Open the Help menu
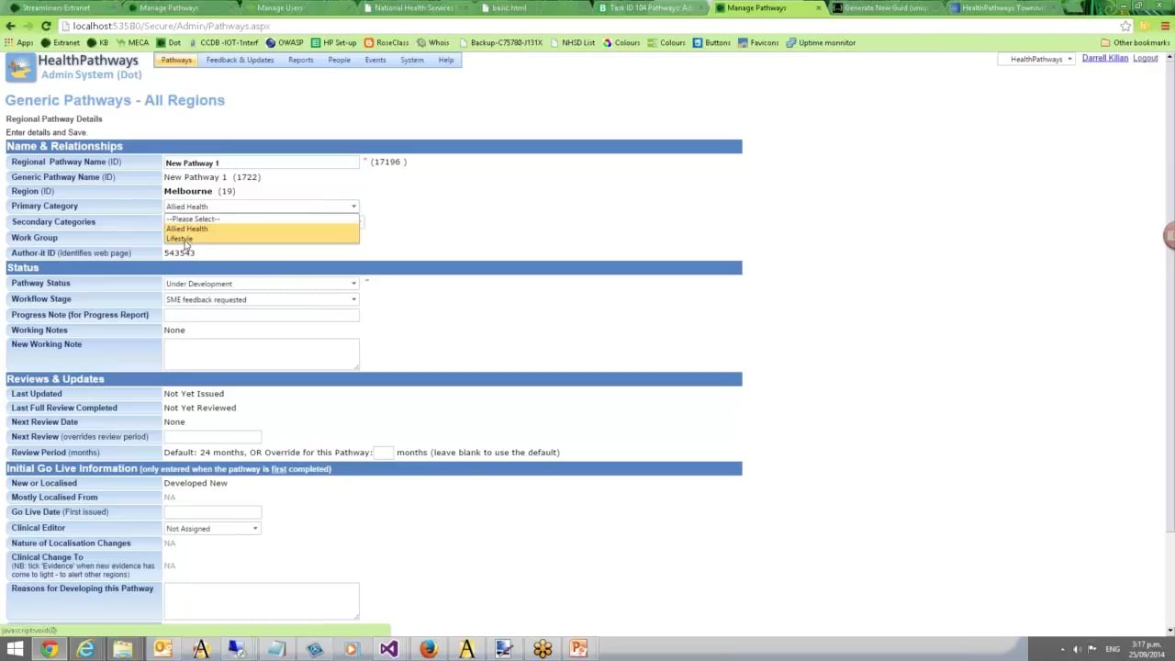Viewport: 1175px width, 661px height. [x=446, y=61]
